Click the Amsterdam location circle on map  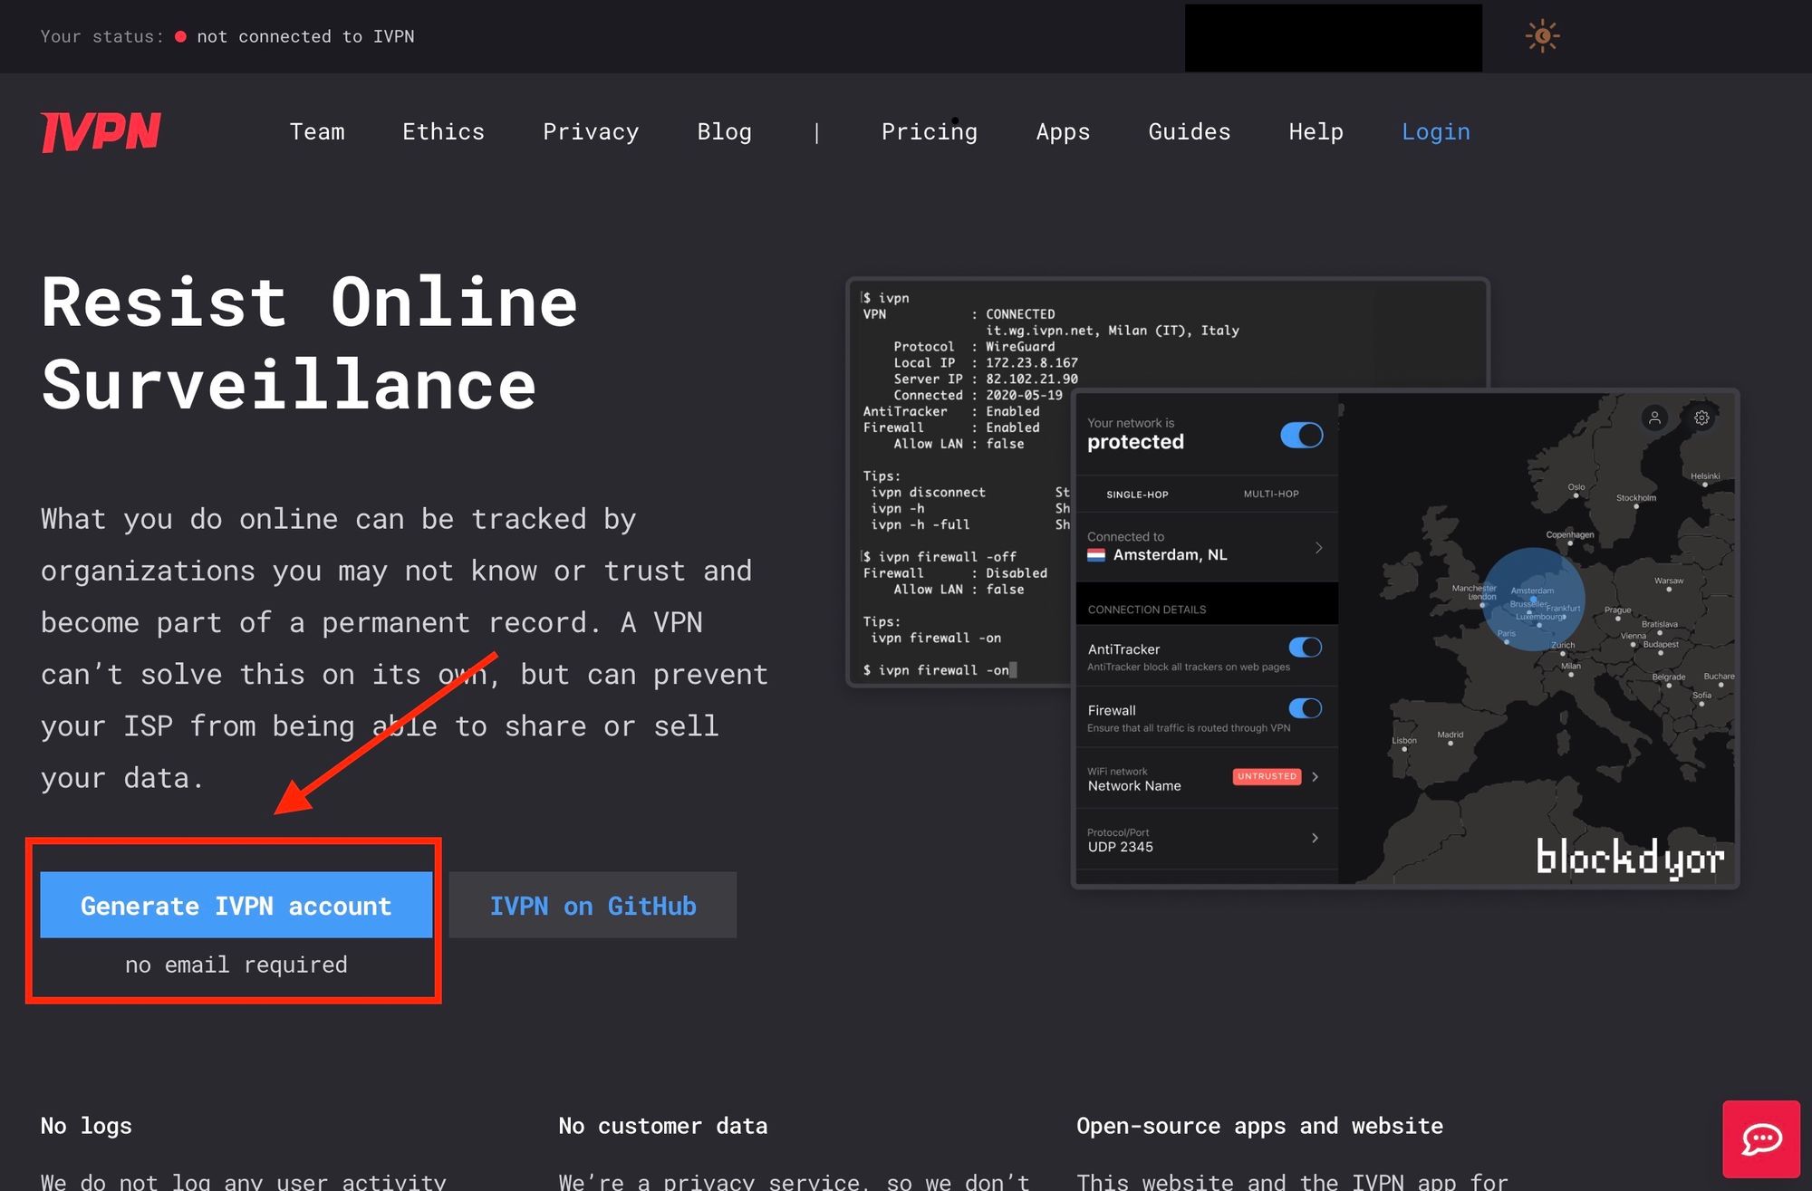1533,599
